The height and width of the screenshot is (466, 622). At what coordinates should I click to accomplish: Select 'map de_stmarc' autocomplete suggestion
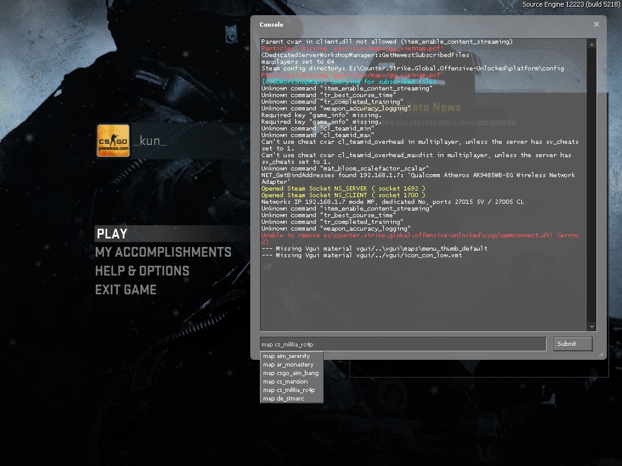tap(292, 399)
